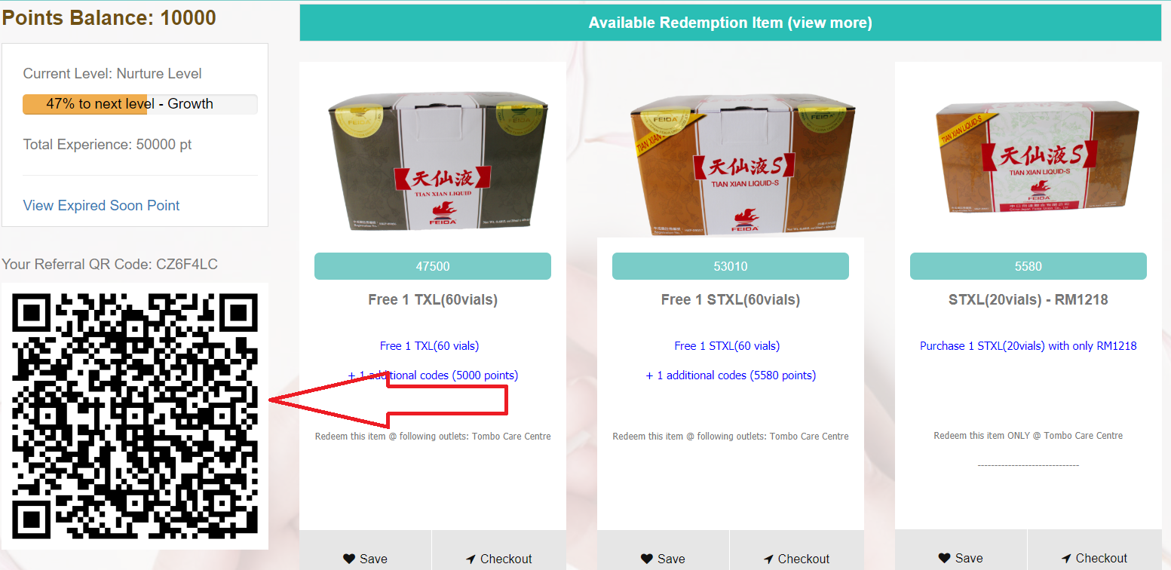Screen dimensions: 1171x570
Task: Click the Purchase 1 STXL(20vials) with only RM1218 link
Action: pos(1028,345)
